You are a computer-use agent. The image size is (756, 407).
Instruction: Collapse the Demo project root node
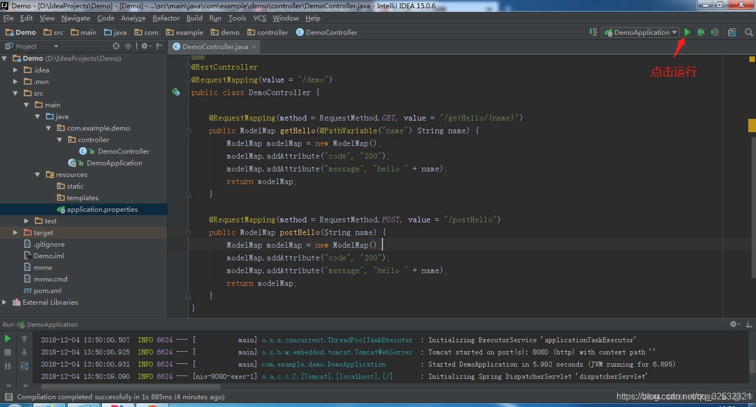tap(4, 58)
